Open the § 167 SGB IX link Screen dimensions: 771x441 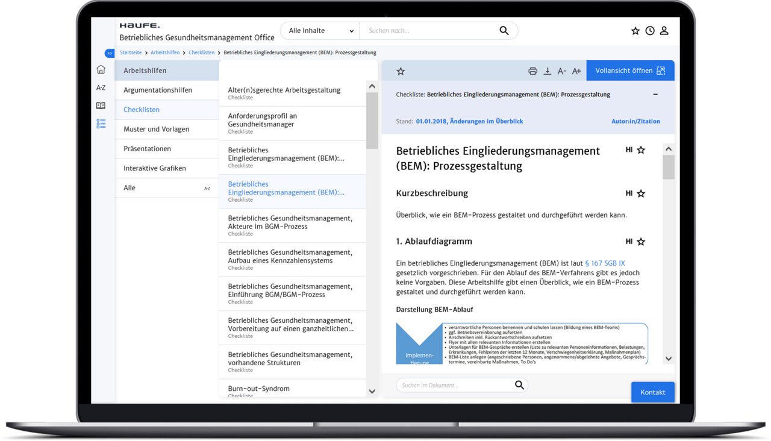(x=604, y=263)
